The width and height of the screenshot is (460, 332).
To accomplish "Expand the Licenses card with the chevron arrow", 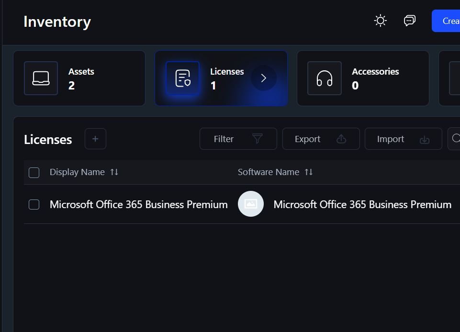I will 264,77.
